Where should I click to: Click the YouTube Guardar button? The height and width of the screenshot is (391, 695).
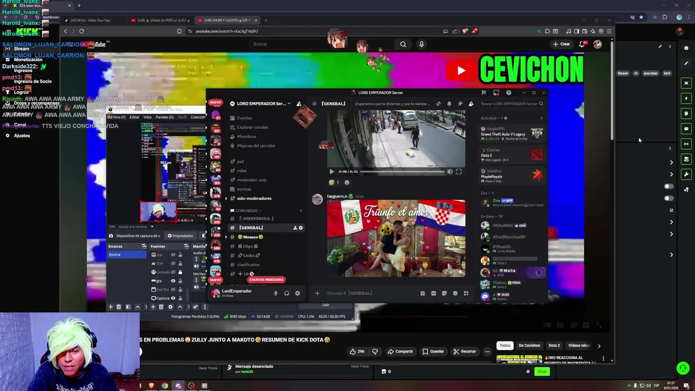433,351
